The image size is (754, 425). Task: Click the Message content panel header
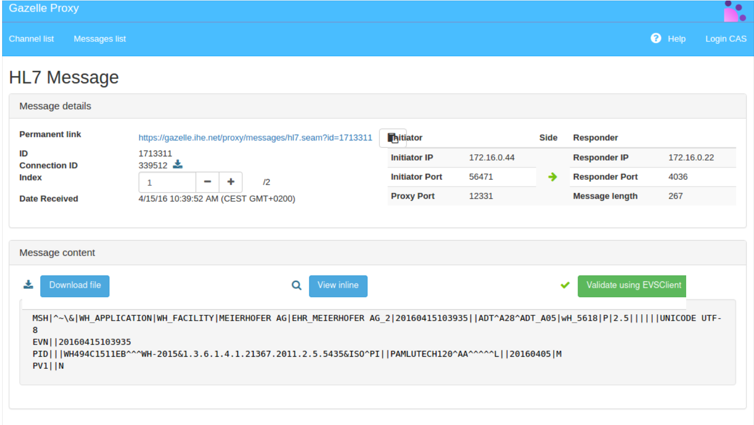pyautogui.click(x=378, y=253)
